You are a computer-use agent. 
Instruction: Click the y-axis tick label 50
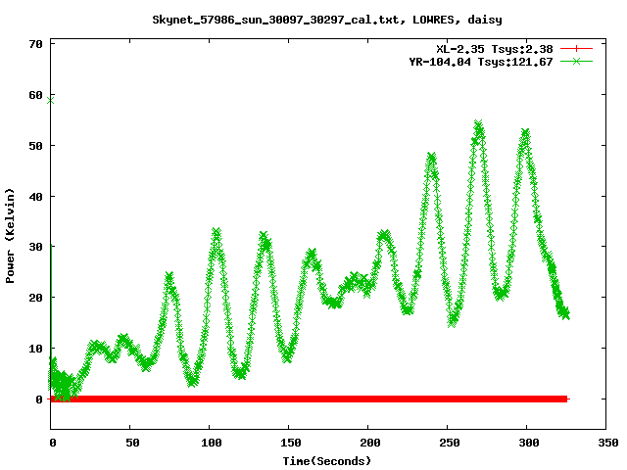pyautogui.click(x=35, y=146)
